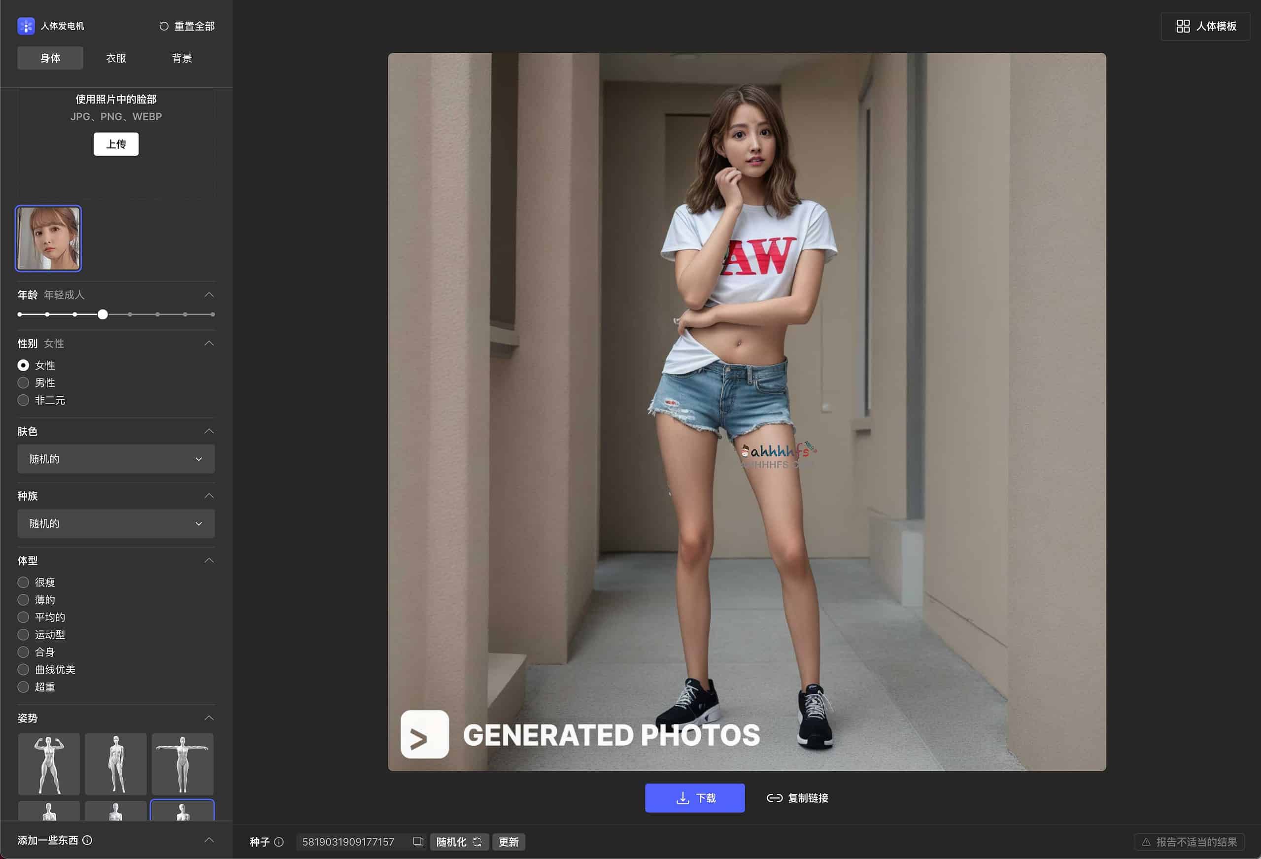Copy the seed number icon
Viewport: 1261px width, 859px height.
coord(418,842)
